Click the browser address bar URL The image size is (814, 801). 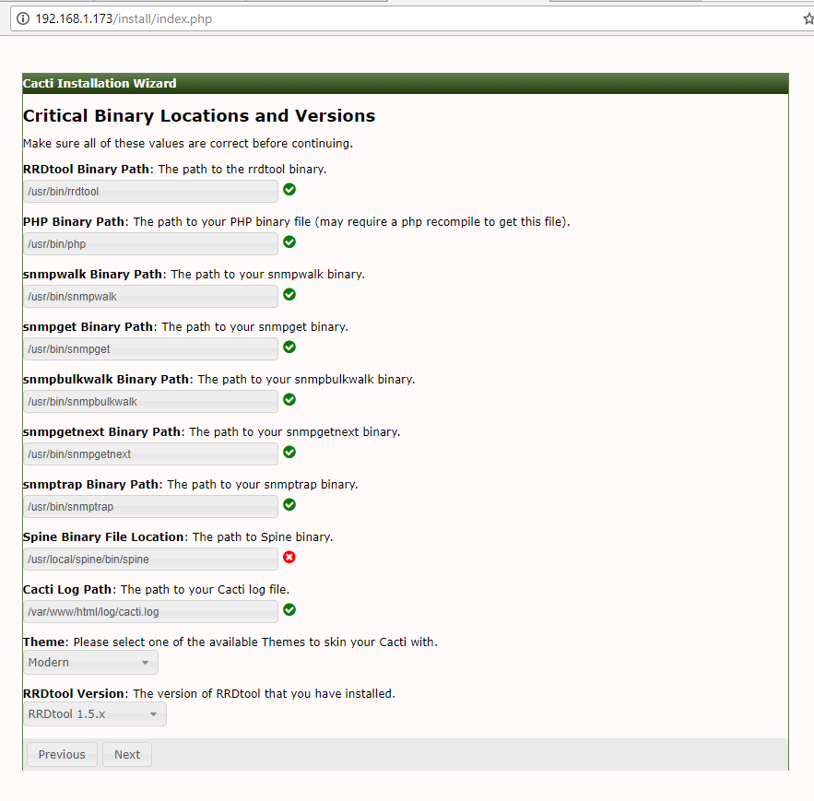(124, 18)
